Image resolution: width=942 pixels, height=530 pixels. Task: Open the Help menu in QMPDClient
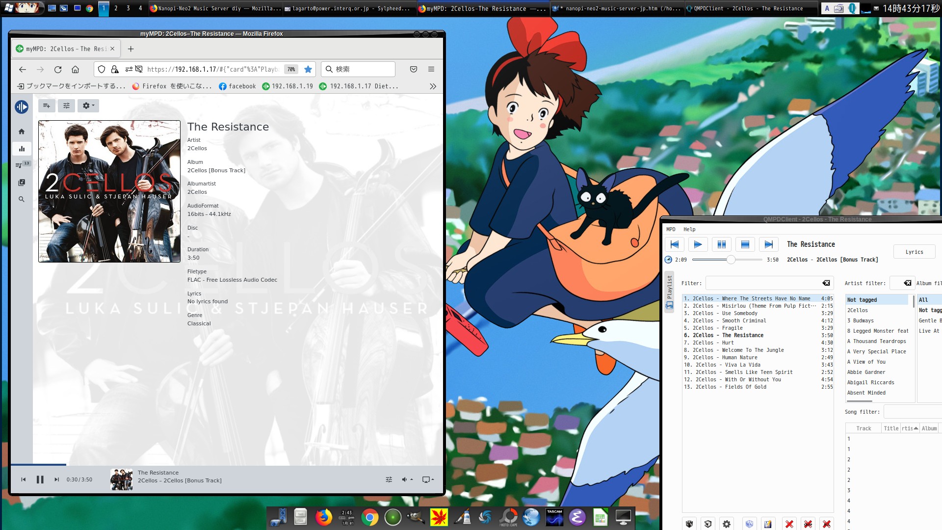pyautogui.click(x=689, y=229)
